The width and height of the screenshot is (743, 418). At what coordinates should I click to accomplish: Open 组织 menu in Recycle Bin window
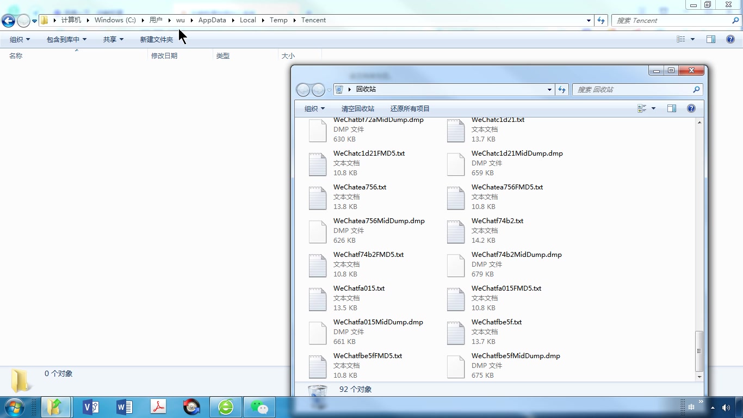[314, 108]
